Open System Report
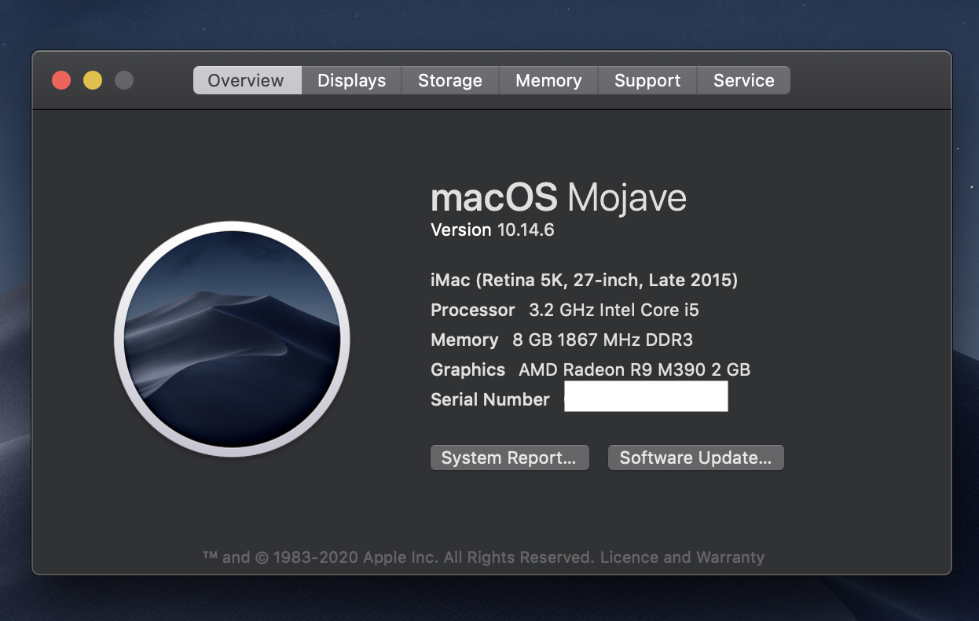This screenshot has height=621, width=979. 509,457
